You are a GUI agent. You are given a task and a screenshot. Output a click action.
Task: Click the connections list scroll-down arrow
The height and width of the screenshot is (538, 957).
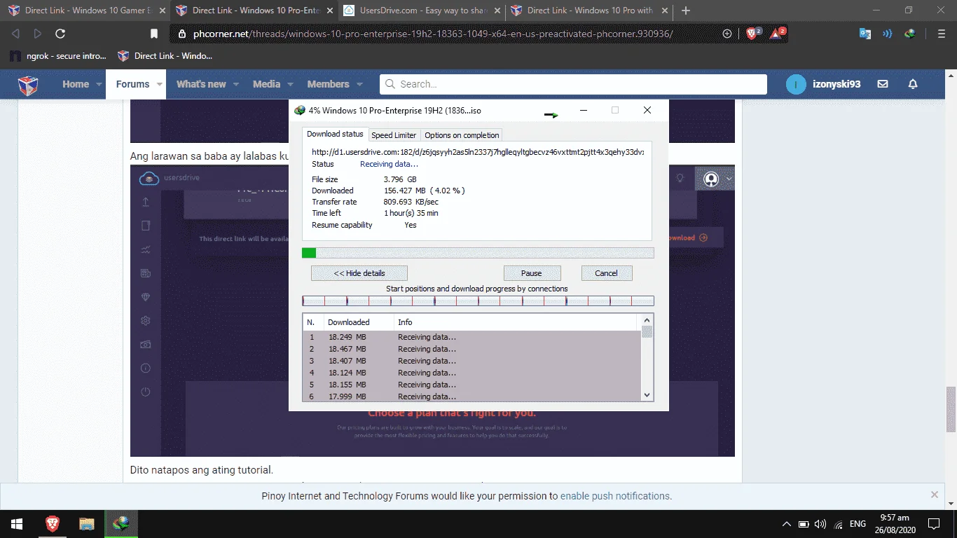click(647, 395)
